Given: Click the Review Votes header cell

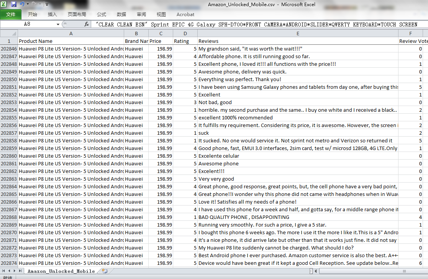Looking at the screenshot, I should click(x=413, y=41).
